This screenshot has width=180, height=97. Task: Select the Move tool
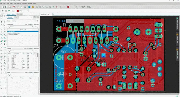pos(2,22)
